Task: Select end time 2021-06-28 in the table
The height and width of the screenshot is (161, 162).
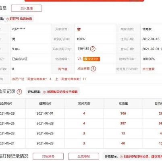Action: coord(45,123)
